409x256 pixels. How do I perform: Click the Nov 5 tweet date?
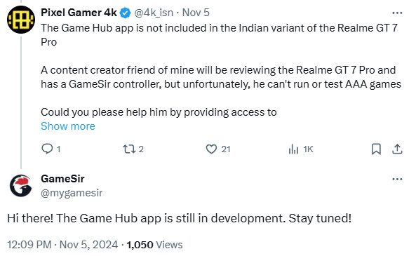pos(196,13)
